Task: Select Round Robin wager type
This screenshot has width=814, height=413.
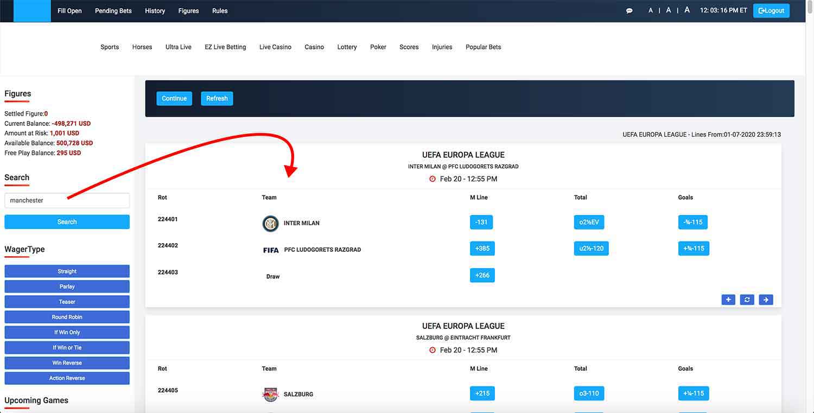Action: tap(67, 317)
